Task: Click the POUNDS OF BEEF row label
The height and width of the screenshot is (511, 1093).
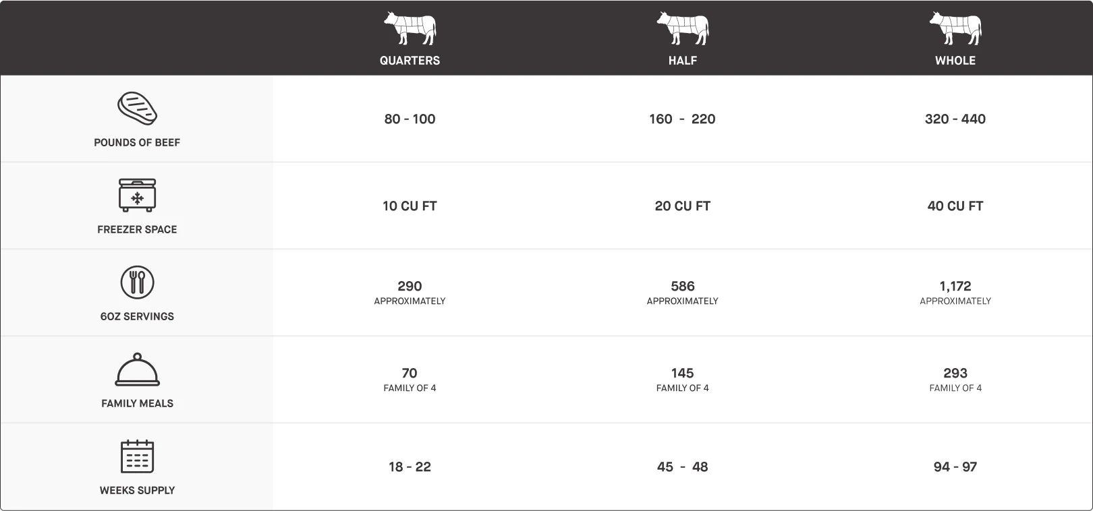Action: 137,142
